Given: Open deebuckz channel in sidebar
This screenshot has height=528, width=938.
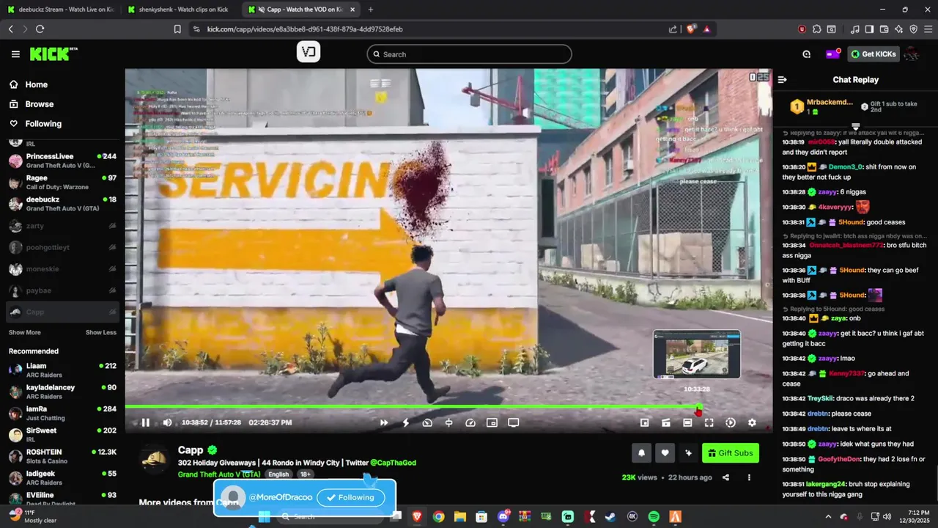Looking at the screenshot, I should coord(62,204).
